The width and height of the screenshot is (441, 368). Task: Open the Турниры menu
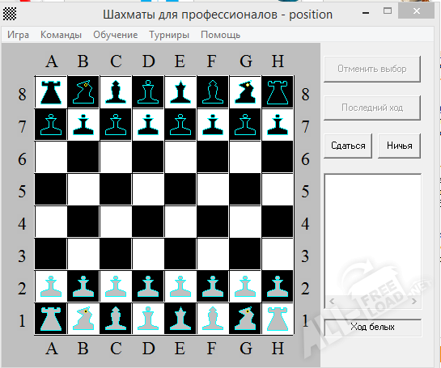[x=169, y=35]
